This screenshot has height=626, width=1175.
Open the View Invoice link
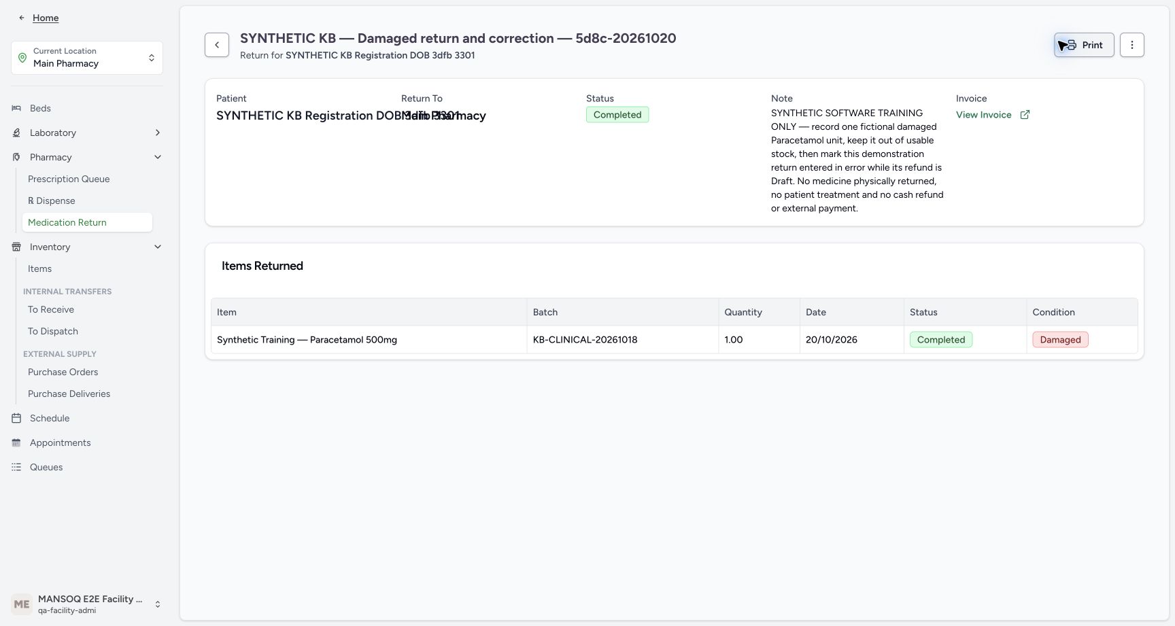993,115
